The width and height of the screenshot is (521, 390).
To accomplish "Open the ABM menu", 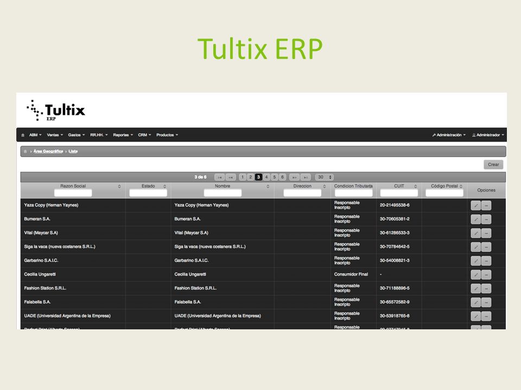I will click(x=35, y=135).
